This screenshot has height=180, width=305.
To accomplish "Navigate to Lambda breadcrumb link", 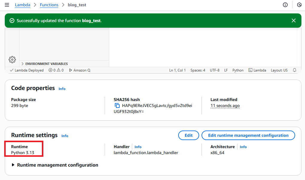I will point(22,5).
